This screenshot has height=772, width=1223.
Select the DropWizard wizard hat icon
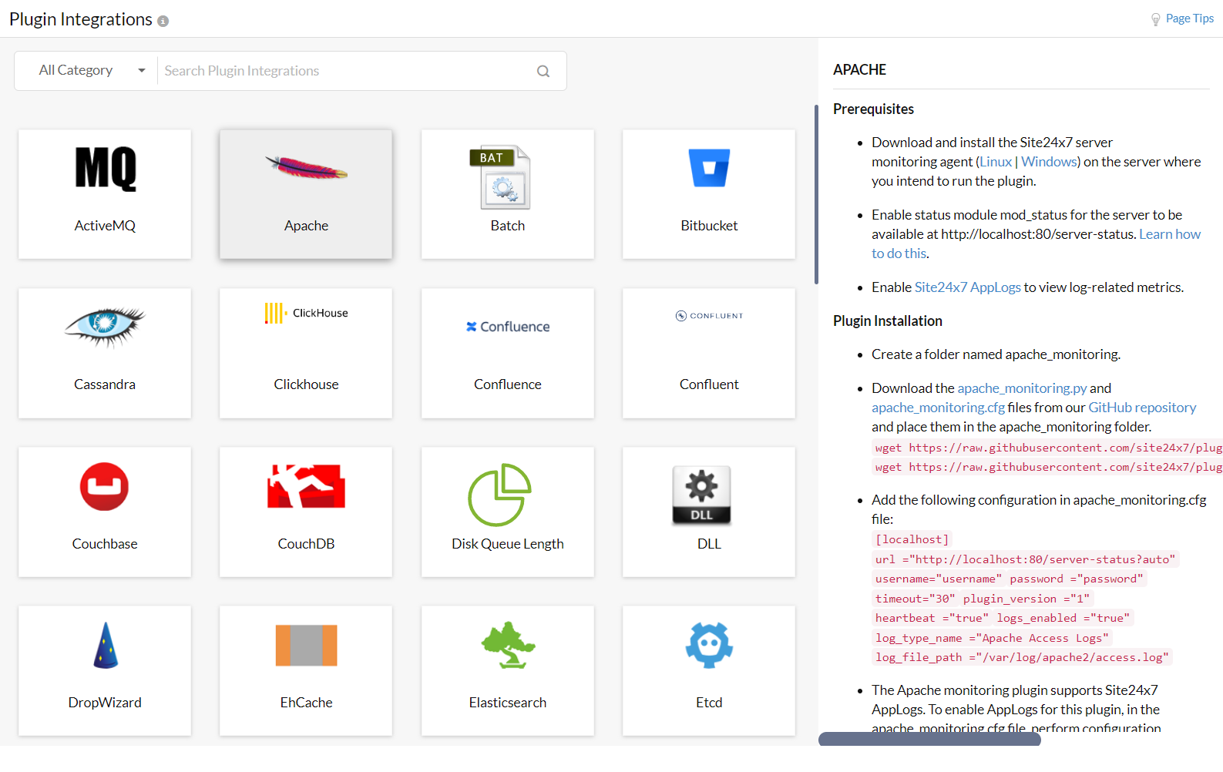(x=106, y=645)
